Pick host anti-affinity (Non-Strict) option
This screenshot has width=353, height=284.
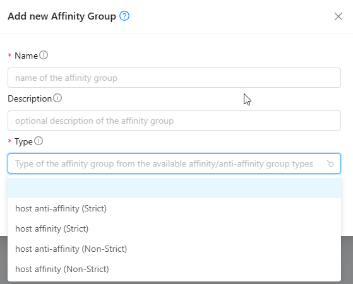pos(174,249)
